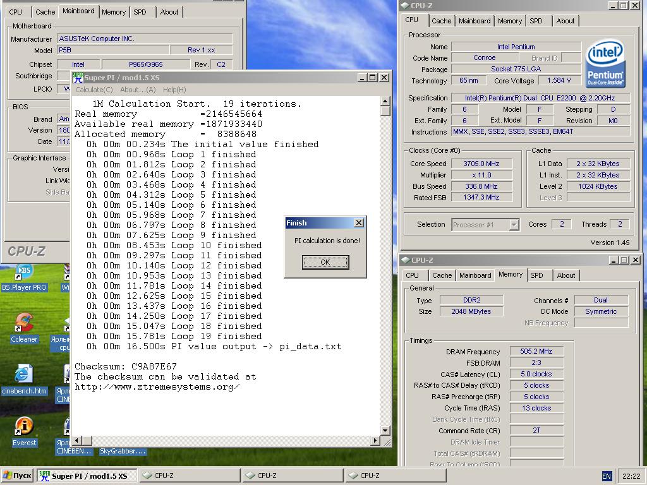Select SkyGrabber desktop shortcut label
Screen dimensions: 647x485
[123, 451]
